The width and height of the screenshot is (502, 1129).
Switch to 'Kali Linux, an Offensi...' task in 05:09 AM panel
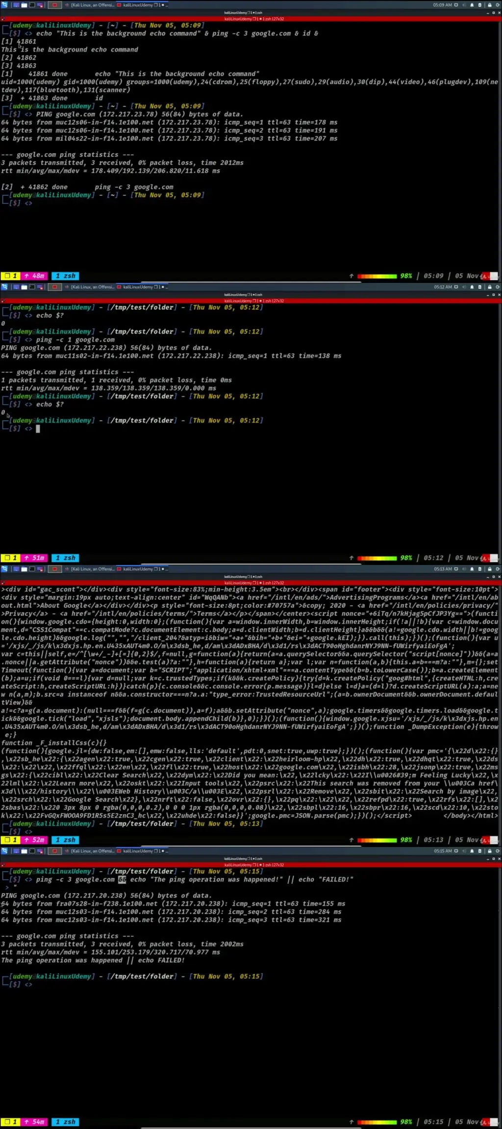click(x=90, y=5)
